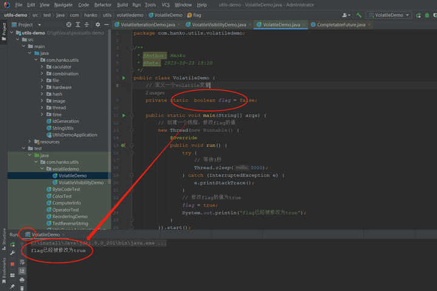Click run gutter arrow beside main method
This screenshot has height=291, width=437.
tap(124, 115)
